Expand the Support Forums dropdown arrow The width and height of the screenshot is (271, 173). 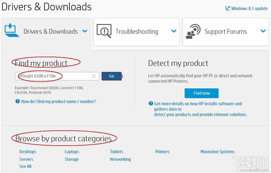click(263, 31)
